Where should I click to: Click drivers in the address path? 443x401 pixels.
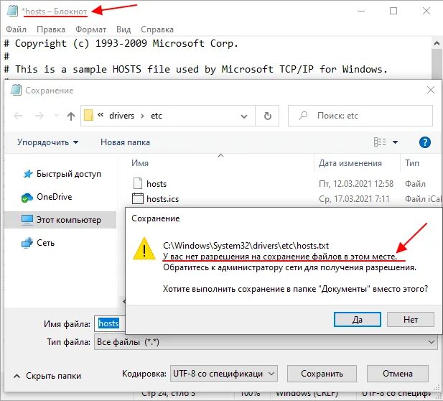[x=122, y=116]
